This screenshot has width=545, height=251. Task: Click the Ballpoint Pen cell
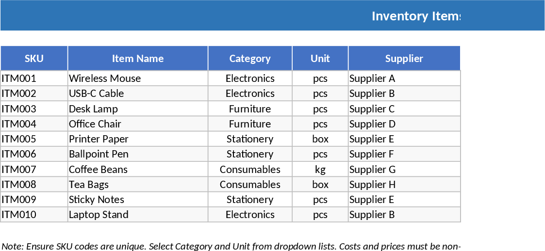point(138,154)
